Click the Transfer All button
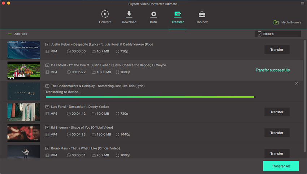The height and width of the screenshot is (174, 307). point(281,166)
